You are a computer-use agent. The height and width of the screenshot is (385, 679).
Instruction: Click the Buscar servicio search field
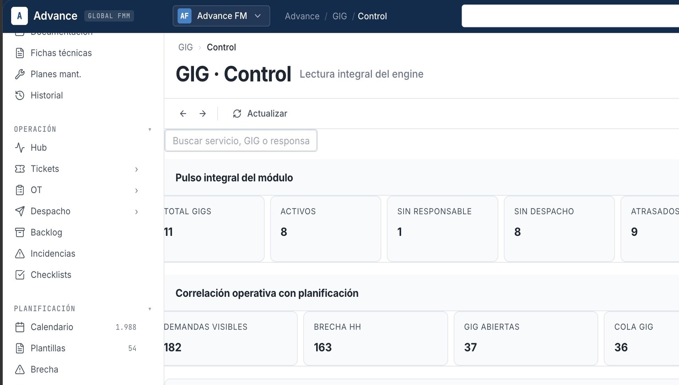[241, 141]
